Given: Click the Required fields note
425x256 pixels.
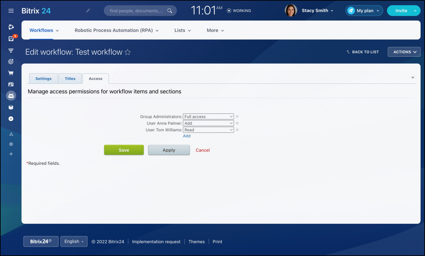Looking at the screenshot, I should (x=43, y=163).
